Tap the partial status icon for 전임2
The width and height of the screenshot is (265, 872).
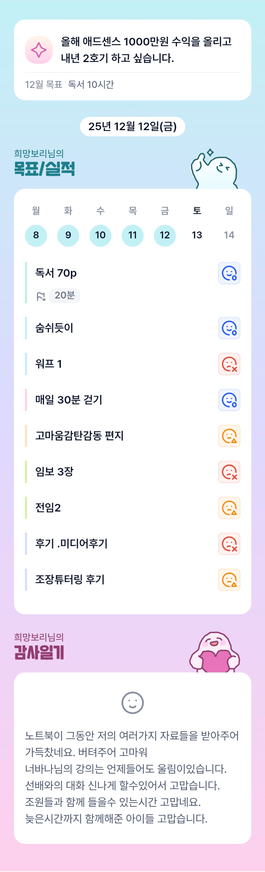coord(229,508)
